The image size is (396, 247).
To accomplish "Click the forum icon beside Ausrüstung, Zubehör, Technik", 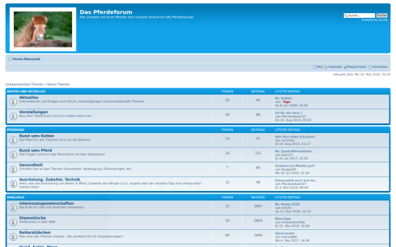I will pos(13,184).
